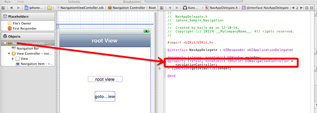Image resolution: width=317 pixels, height=113 pixels.
Task: Go back in Interface Builder jump bar
Action: [x=11, y=8]
